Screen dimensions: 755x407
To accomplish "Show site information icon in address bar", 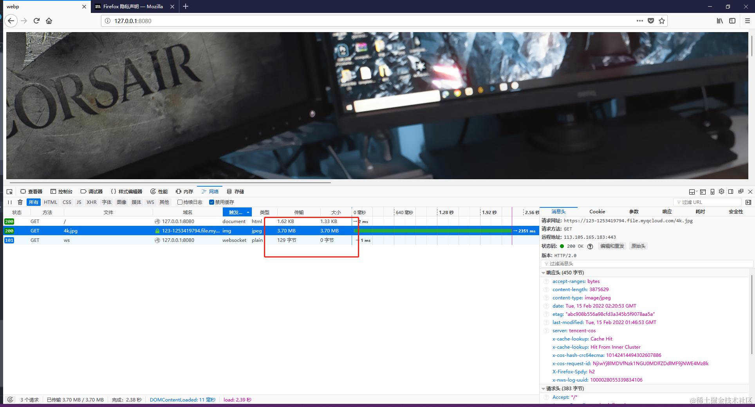I will (x=108, y=21).
